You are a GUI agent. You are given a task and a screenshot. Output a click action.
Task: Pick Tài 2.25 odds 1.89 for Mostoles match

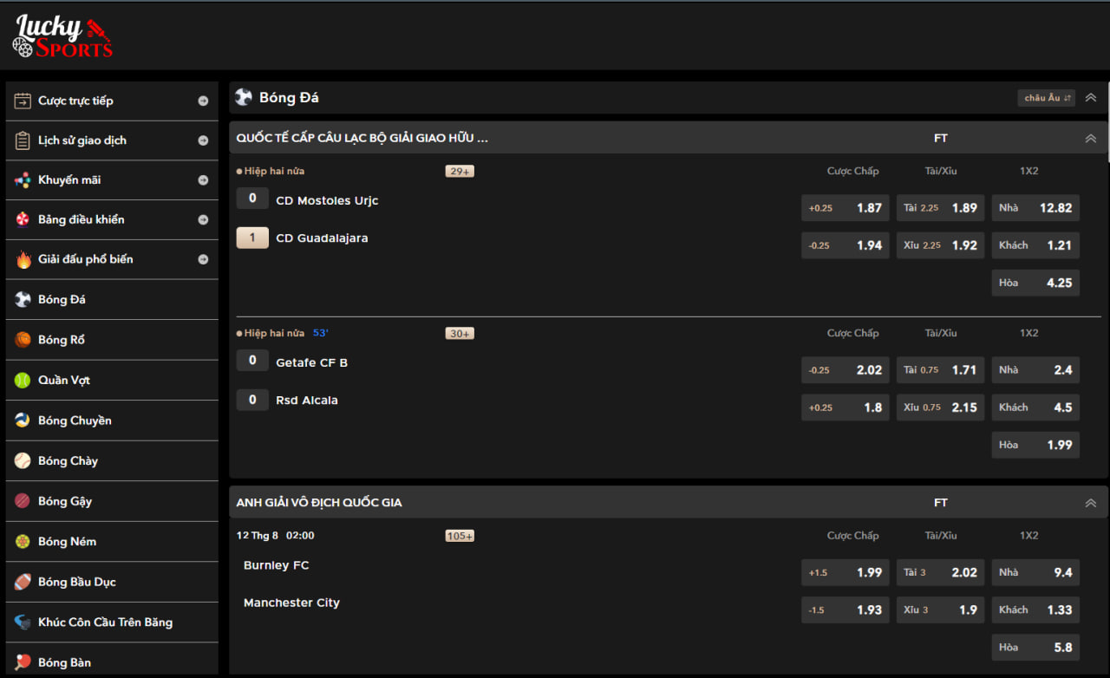click(940, 208)
